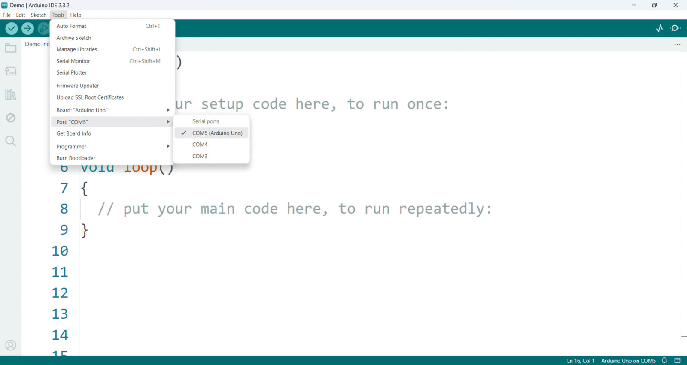The width and height of the screenshot is (687, 365).
Task: Restore down the Arduino IDE window
Action: point(654,5)
